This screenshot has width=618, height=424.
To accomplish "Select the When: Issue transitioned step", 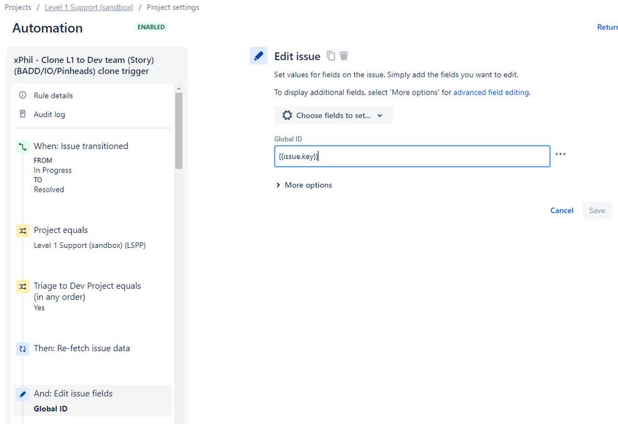I will point(81,146).
